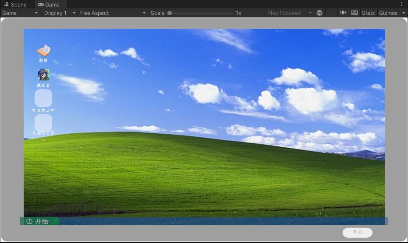Click the Scale slider track
This screenshot has height=243, width=408.
(202, 13)
